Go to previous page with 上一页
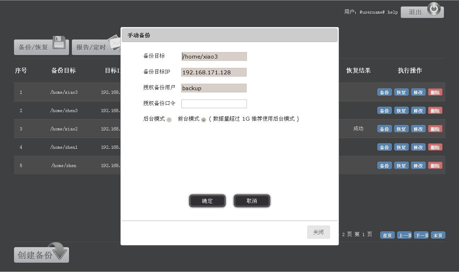The image size is (459, 272). (x=404, y=235)
